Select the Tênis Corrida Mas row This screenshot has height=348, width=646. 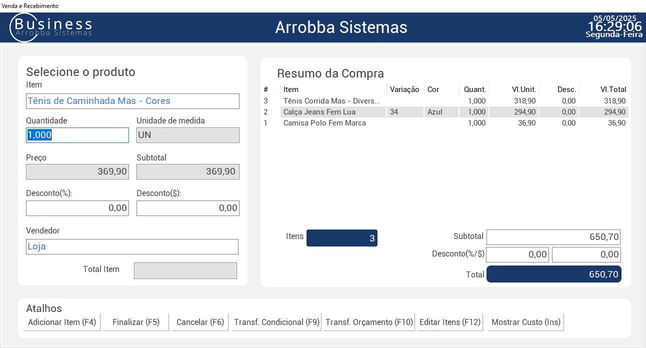(331, 101)
